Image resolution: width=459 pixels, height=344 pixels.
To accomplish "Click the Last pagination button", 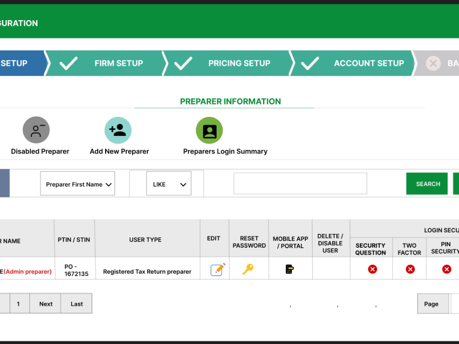I will click(76, 304).
